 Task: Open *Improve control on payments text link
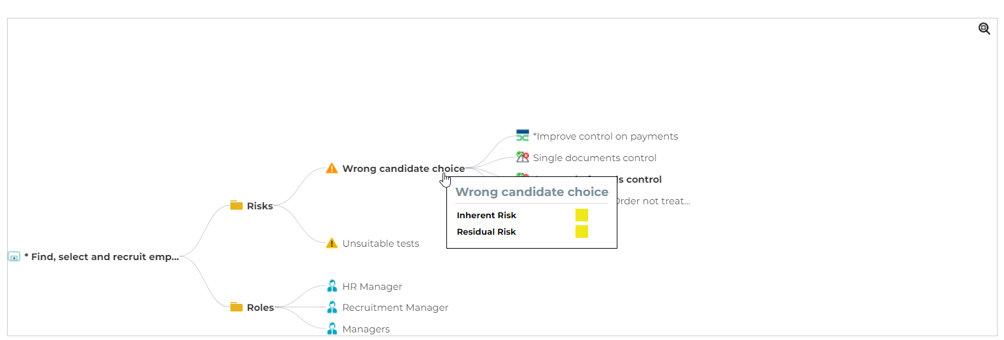pyautogui.click(x=605, y=136)
